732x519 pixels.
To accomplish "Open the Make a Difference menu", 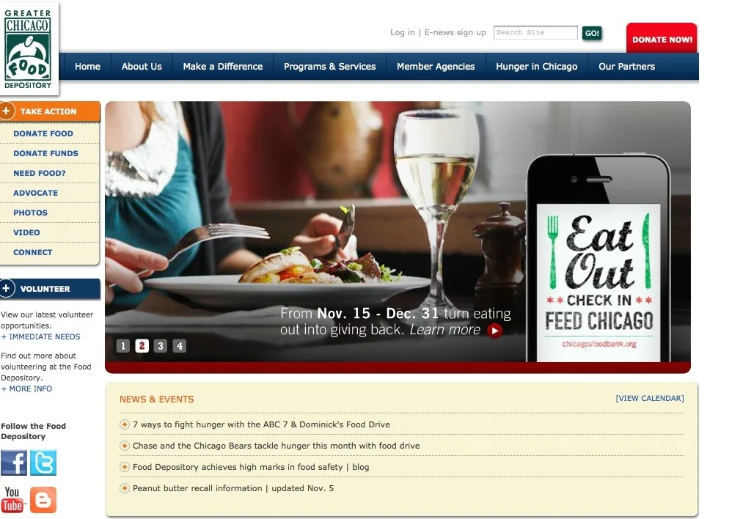I will click(223, 66).
